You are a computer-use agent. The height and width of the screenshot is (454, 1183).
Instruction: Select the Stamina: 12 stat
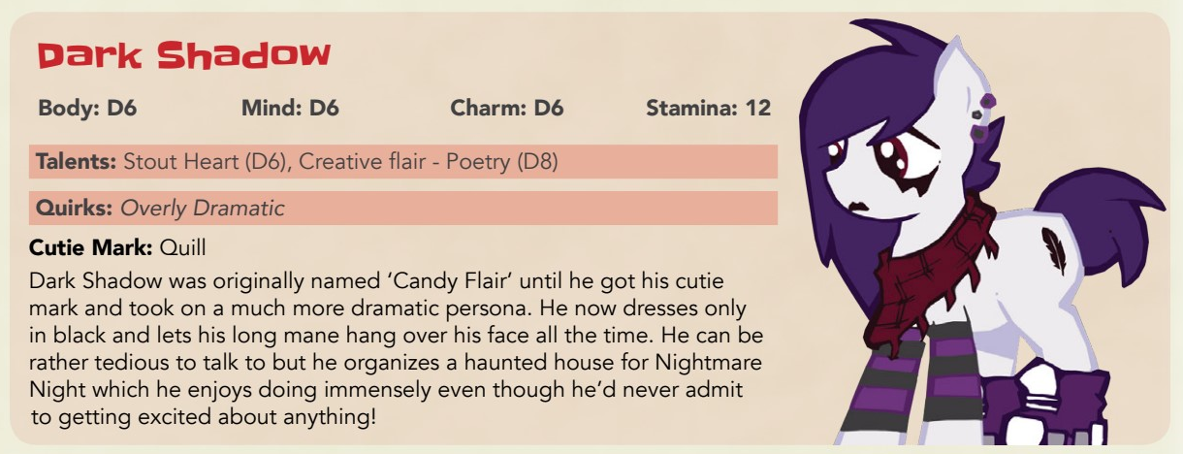coord(708,108)
